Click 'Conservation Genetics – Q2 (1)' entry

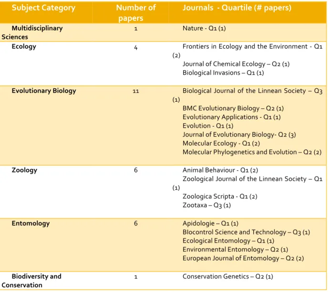228,276
